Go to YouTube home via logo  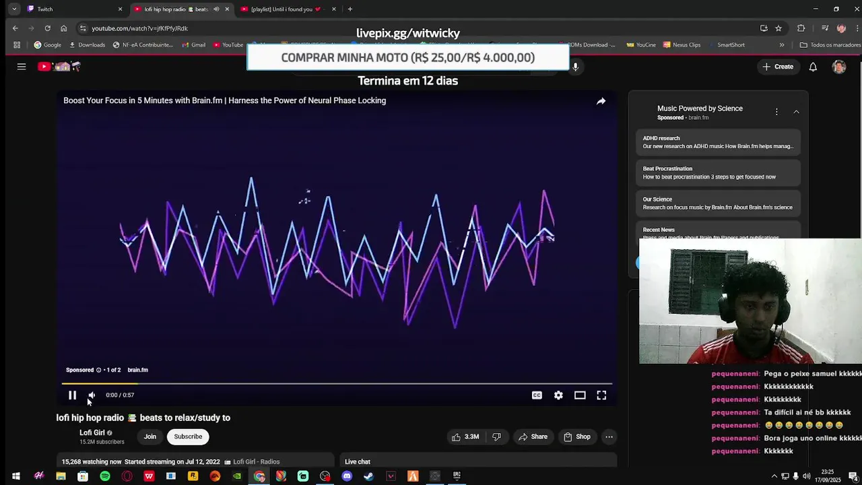point(59,66)
